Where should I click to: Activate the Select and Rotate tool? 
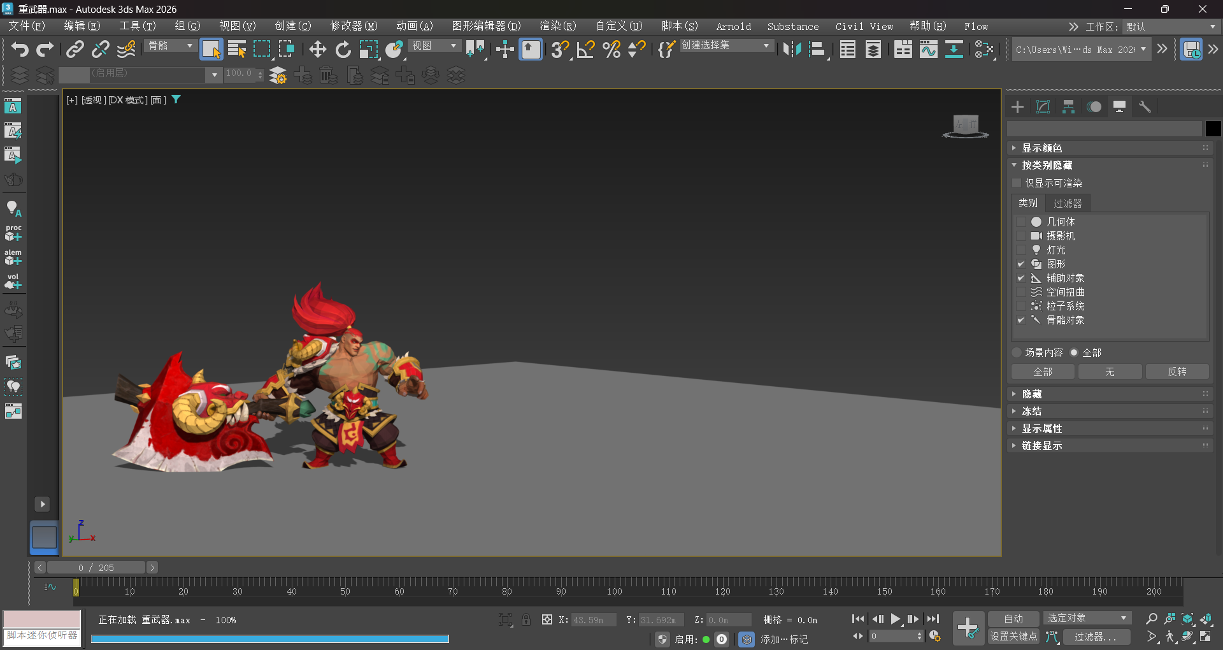[x=343, y=49]
